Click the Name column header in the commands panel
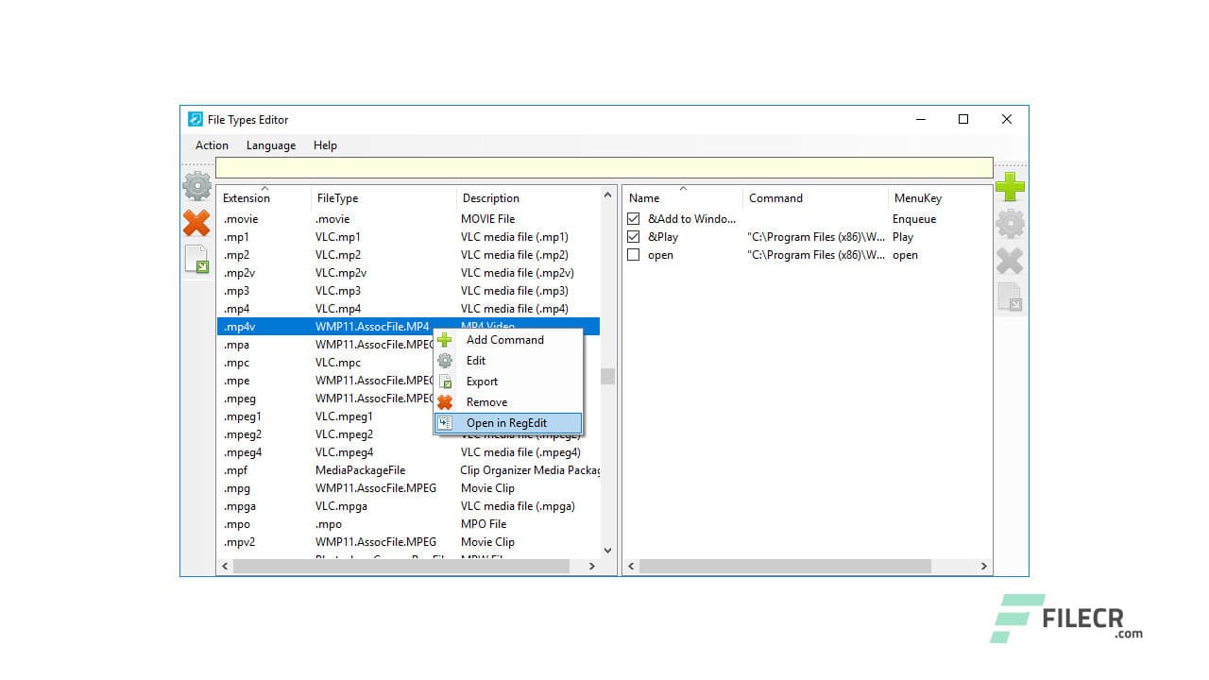This screenshot has width=1209, height=680. [x=645, y=198]
